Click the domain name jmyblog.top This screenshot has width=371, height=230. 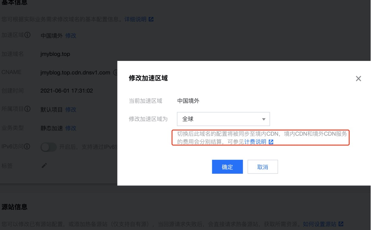click(x=55, y=54)
